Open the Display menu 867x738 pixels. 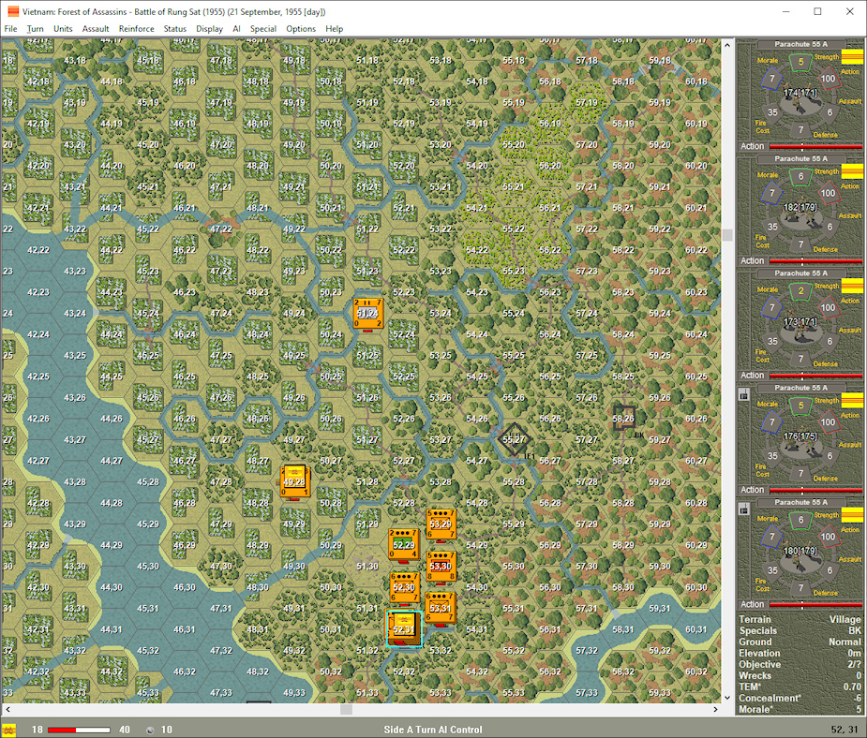point(209,29)
